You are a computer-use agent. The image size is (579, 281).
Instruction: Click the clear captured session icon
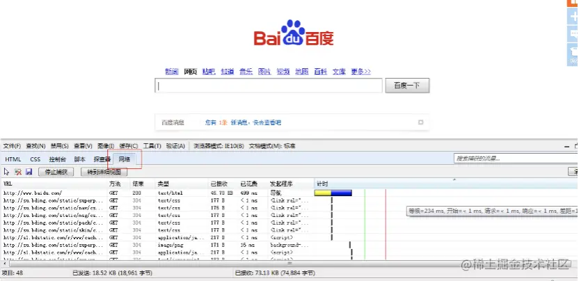pos(17,172)
